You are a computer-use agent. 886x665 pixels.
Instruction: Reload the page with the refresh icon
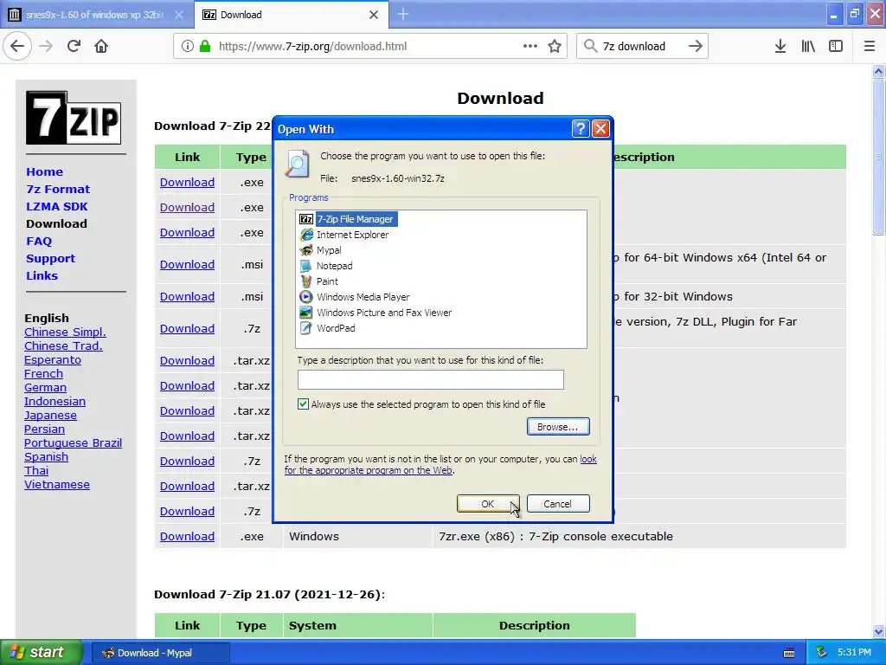pyautogui.click(x=74, y=47)
